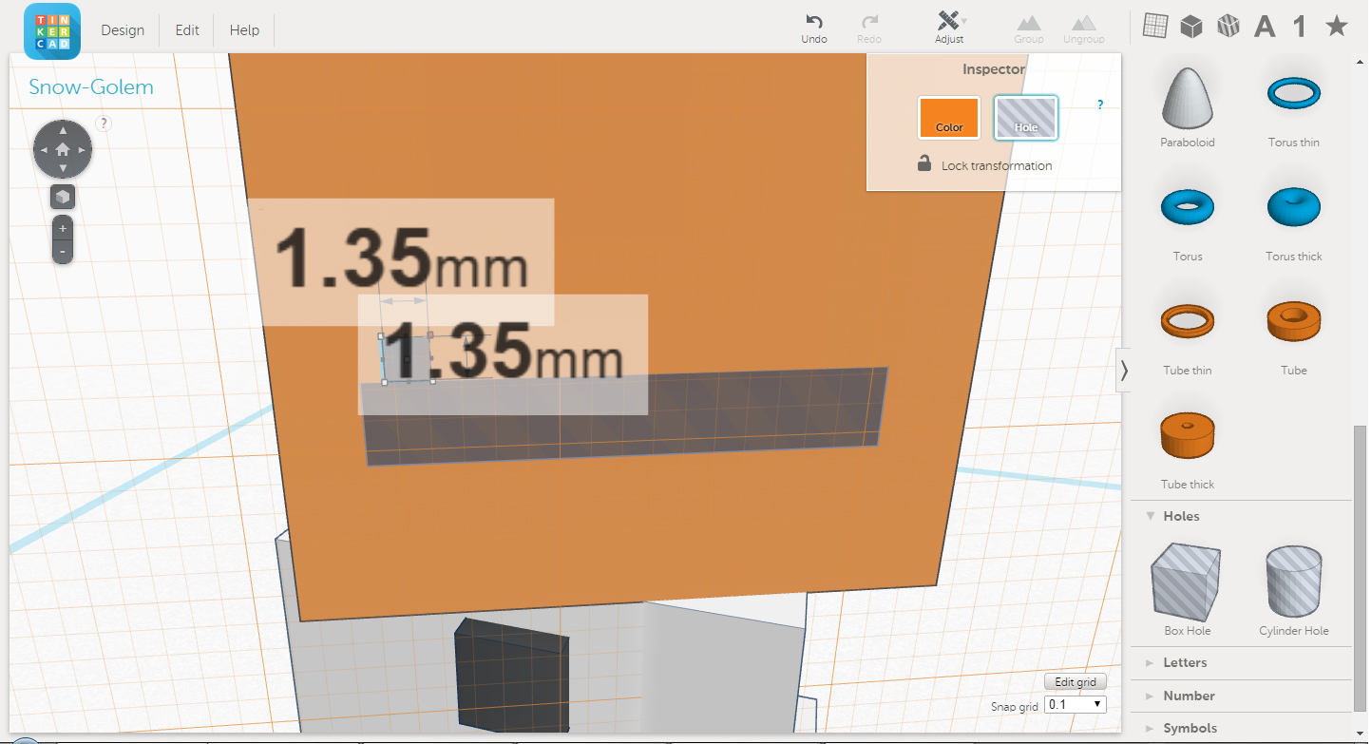
Task: Click the Tinkercad logo
Action: coord(52,30)
